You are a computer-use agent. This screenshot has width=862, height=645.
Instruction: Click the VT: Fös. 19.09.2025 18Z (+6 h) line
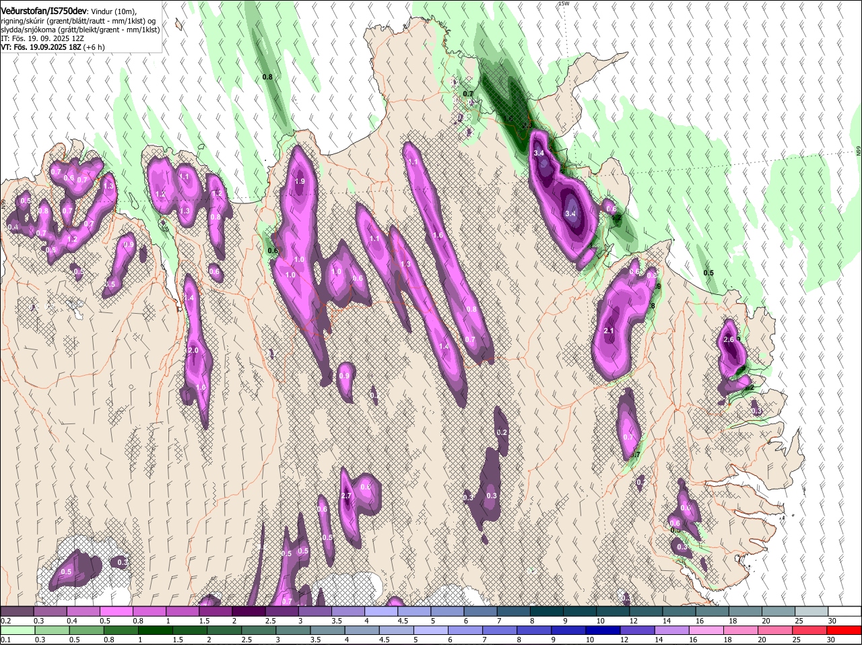[53, 47]
